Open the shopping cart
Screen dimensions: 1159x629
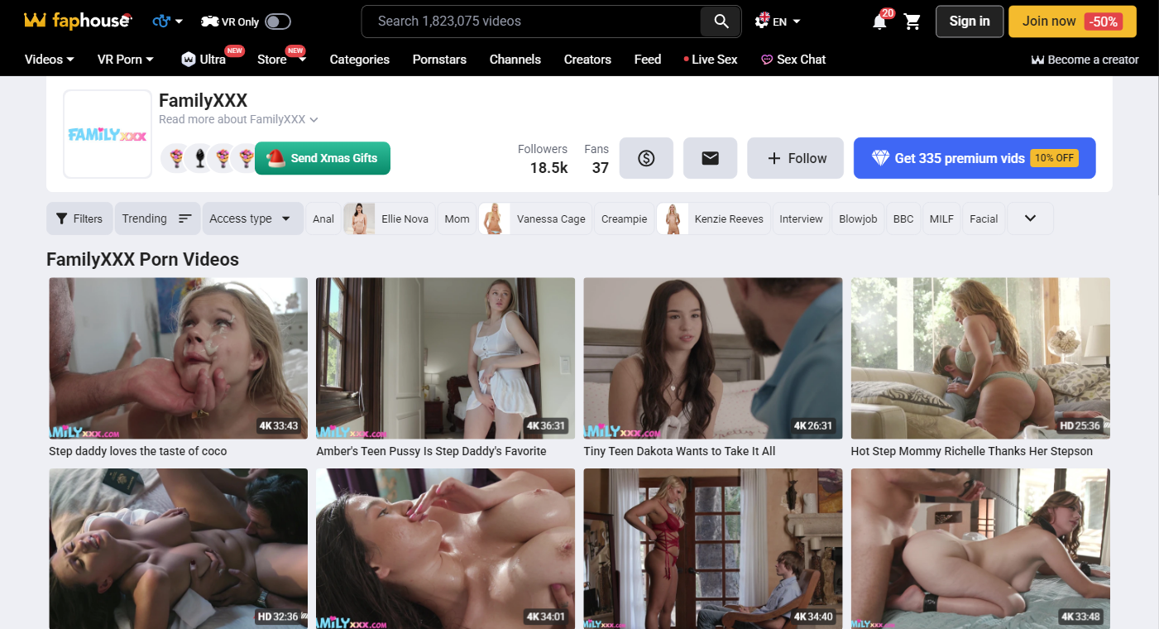click(x=912, y=22)
